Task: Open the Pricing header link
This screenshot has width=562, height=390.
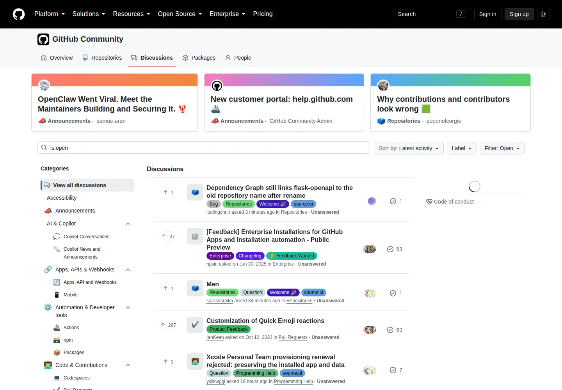Action: pos(263,14)
